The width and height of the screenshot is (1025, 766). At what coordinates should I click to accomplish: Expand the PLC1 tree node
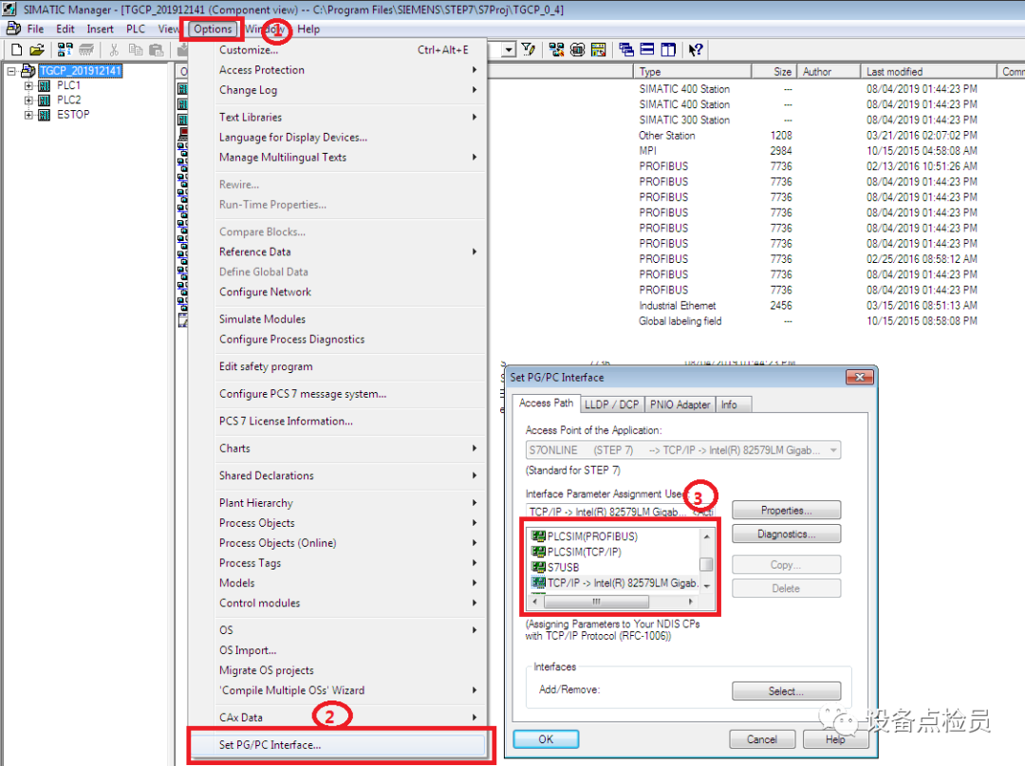coord(28,85)
